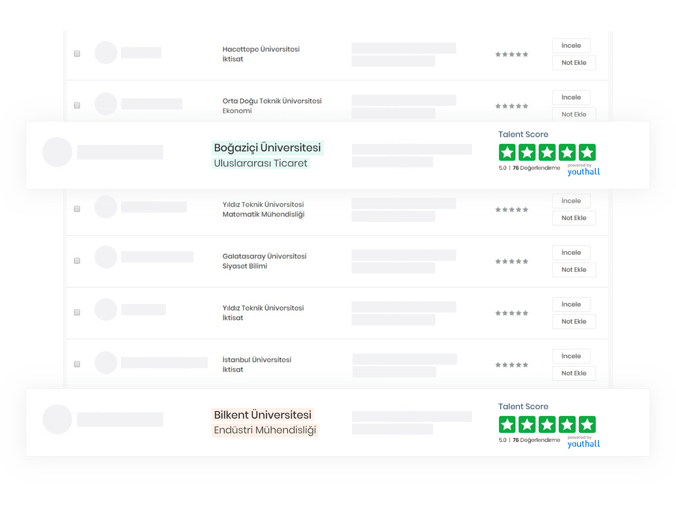The width and height of the screenshot is (676, 506).
Task: Check the Yıldız Teknik İktisat row checkbox
Action: point(77,312)
